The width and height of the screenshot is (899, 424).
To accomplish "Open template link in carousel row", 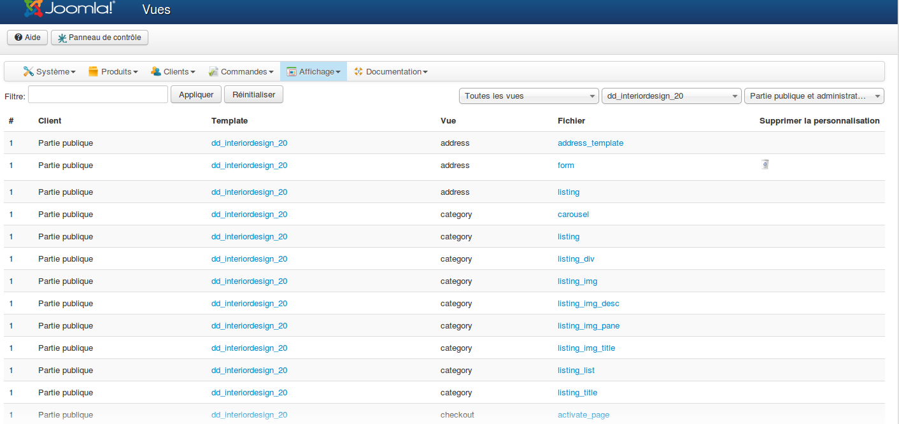I will tap(249, 215).
